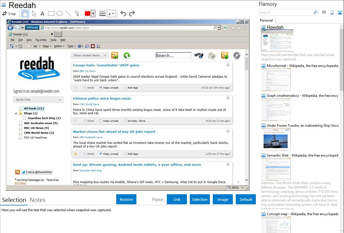Pick the freehand scribble tool
This screenshot has width=344, height=233.
pyautogui.click(x=77, y=14)
